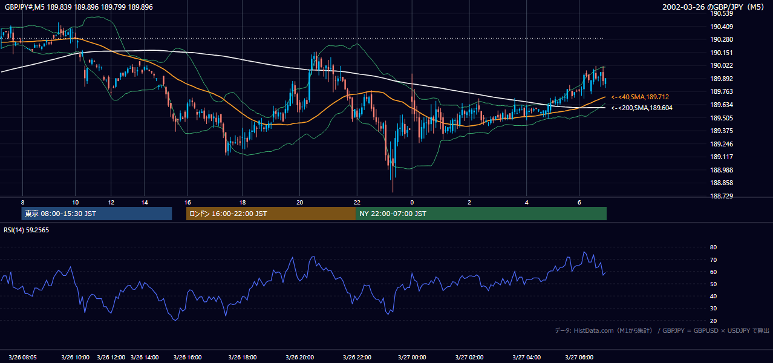Click the 3/26 10:00 date label
This screenshot has width=773, height=363.
coord(76,358)
